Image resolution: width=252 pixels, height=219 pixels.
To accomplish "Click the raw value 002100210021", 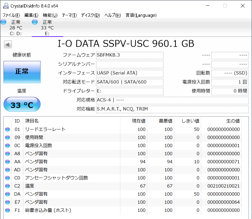I will coord(224,186).
